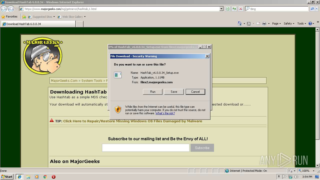The height and width of the screenshot is (180, 320).
Task: Open Windows Media Player taskbar icon
Action: (x=37, y=177)
